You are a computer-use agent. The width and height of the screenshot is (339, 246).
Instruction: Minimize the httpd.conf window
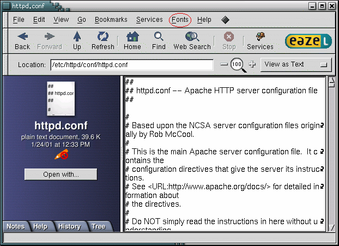(312, 6)
